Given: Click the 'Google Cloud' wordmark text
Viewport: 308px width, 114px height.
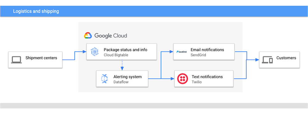Looking at the screenshot, I should pos(111,35).
